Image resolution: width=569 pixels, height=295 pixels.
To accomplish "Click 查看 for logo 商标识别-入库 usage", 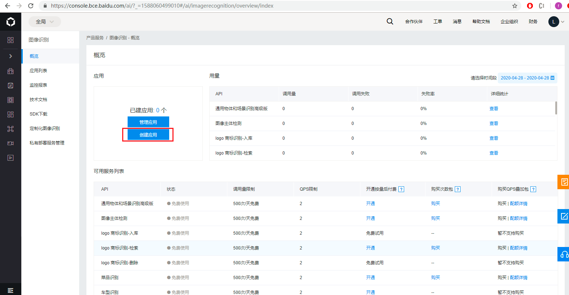I will 493,138.
